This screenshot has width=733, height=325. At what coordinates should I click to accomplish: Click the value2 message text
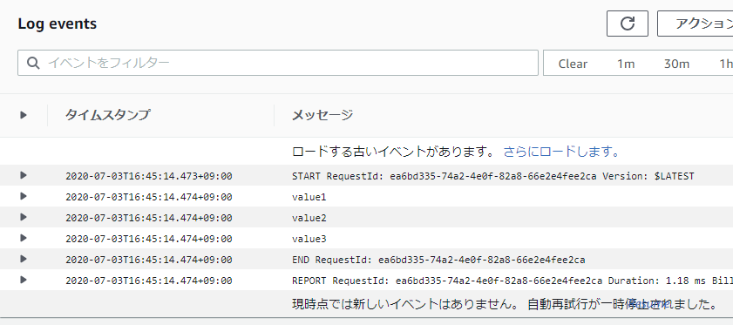pos(309,219)
